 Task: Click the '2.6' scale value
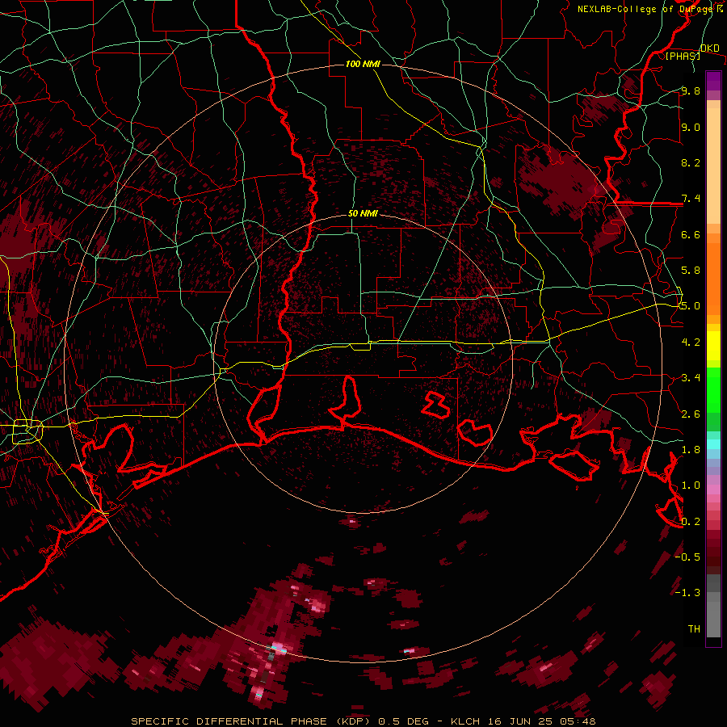691,414
